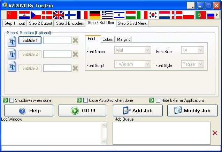The image size is (222, 152).
Task: Switch language with the South Korean flag
Action: tap(153, 15)
